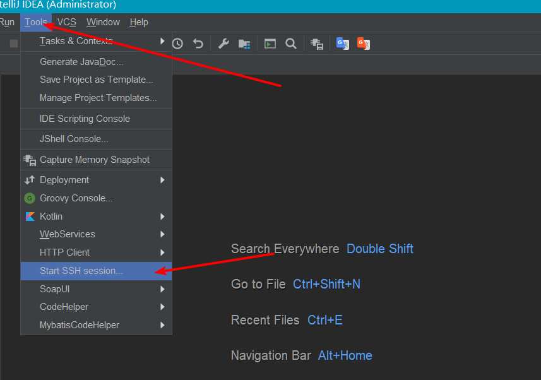Expand SoapUI submenu arrow

point(162,289)
